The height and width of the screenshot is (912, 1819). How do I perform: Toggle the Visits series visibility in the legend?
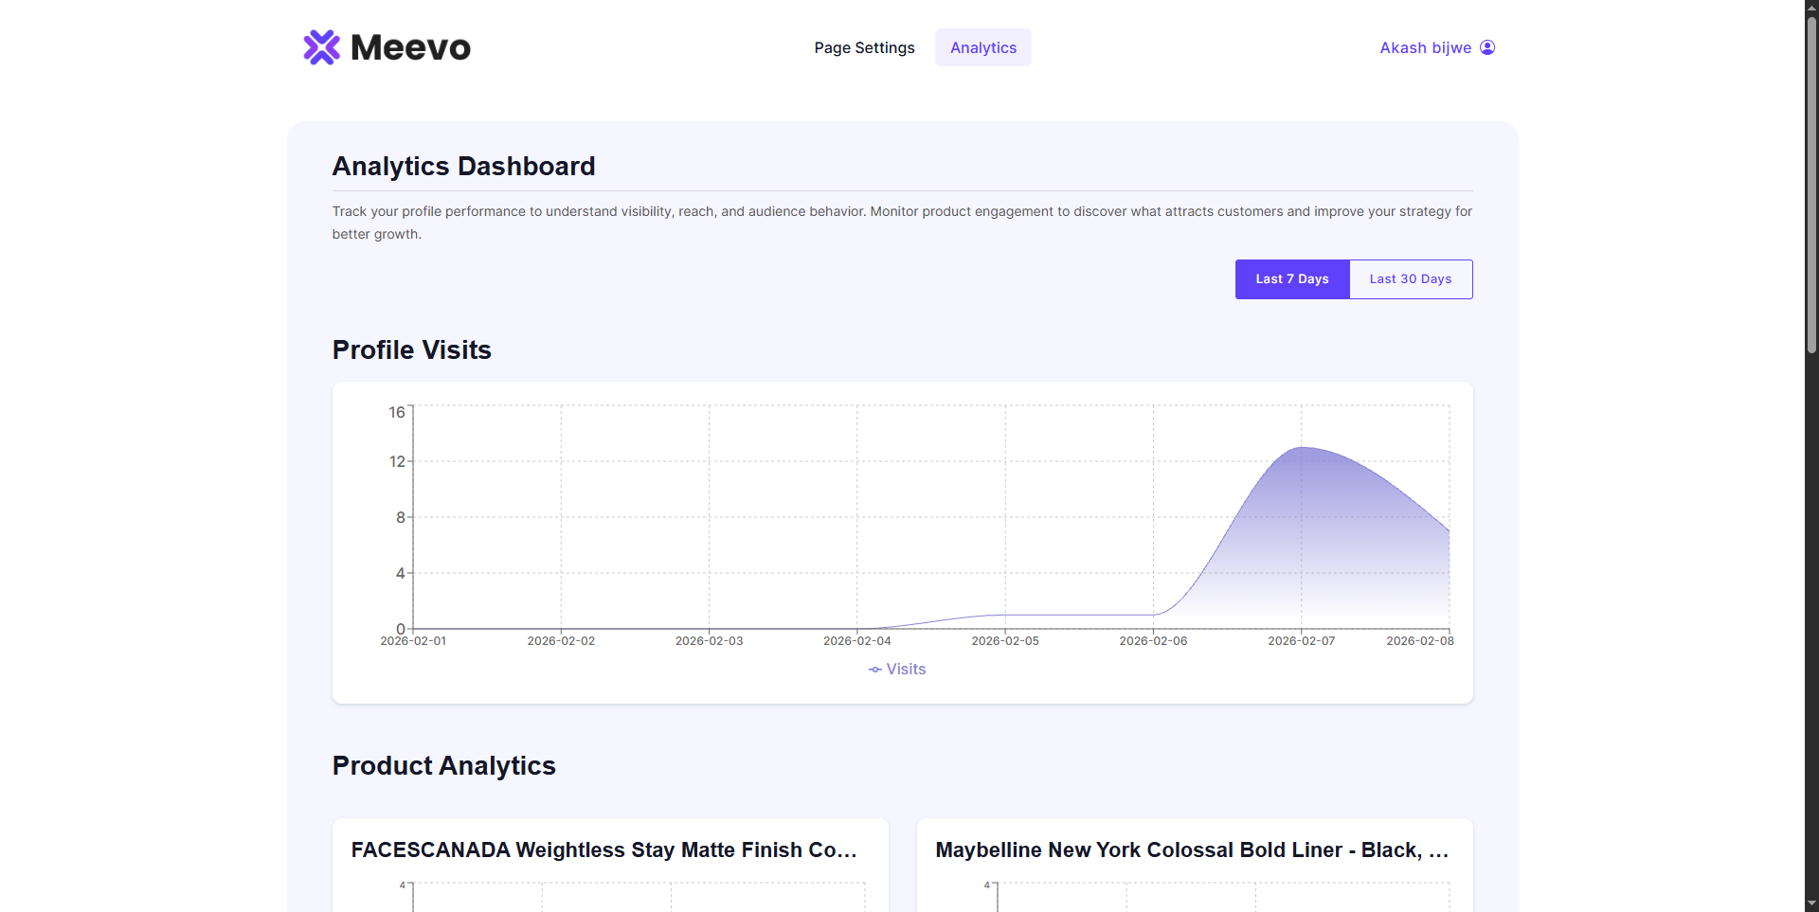[897, 670]
